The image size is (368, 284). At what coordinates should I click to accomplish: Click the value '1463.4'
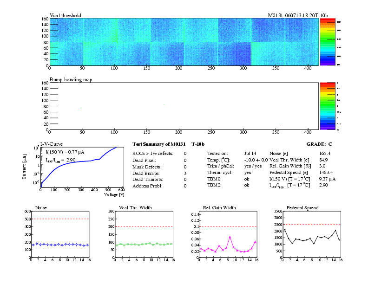click(x=326, y=173)
